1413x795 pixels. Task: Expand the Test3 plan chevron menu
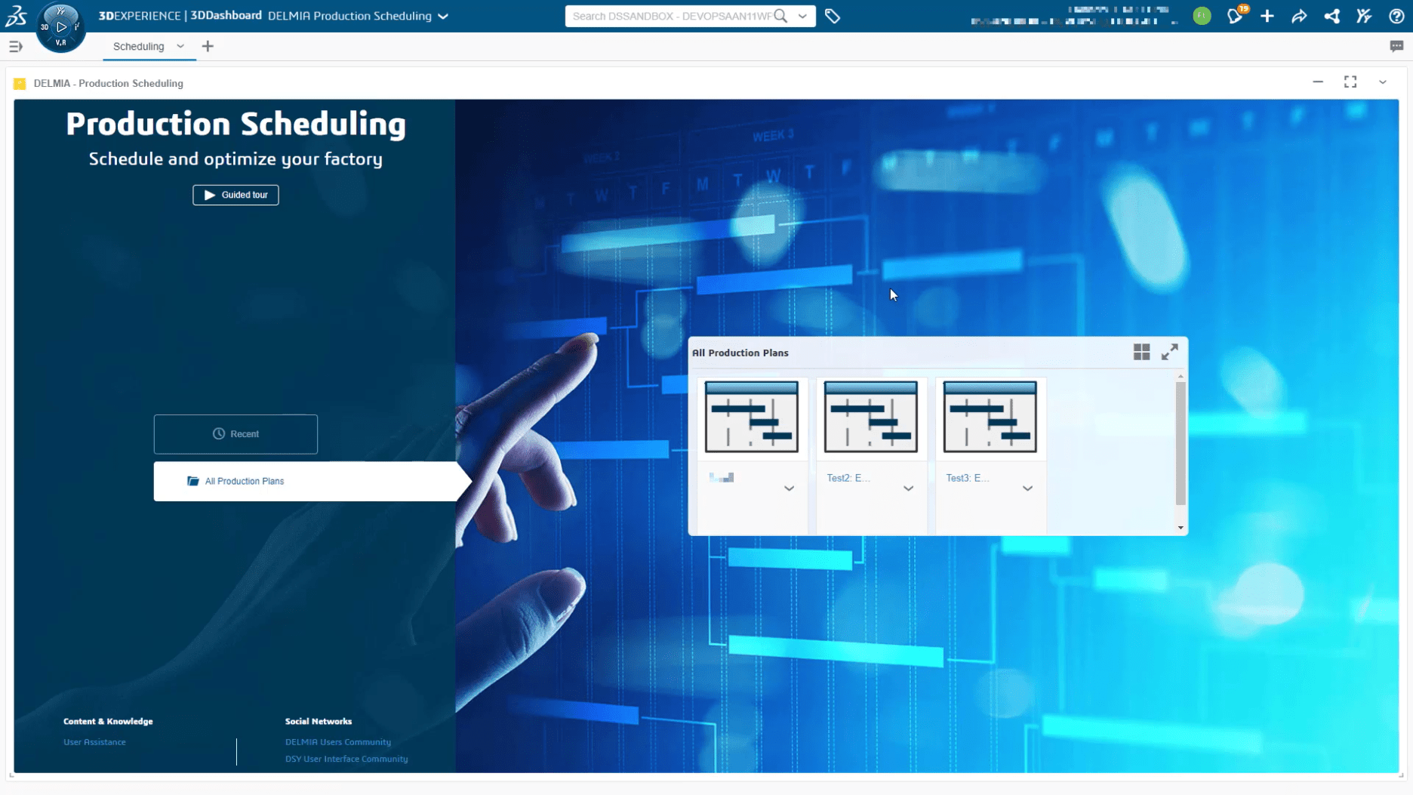1027,488
